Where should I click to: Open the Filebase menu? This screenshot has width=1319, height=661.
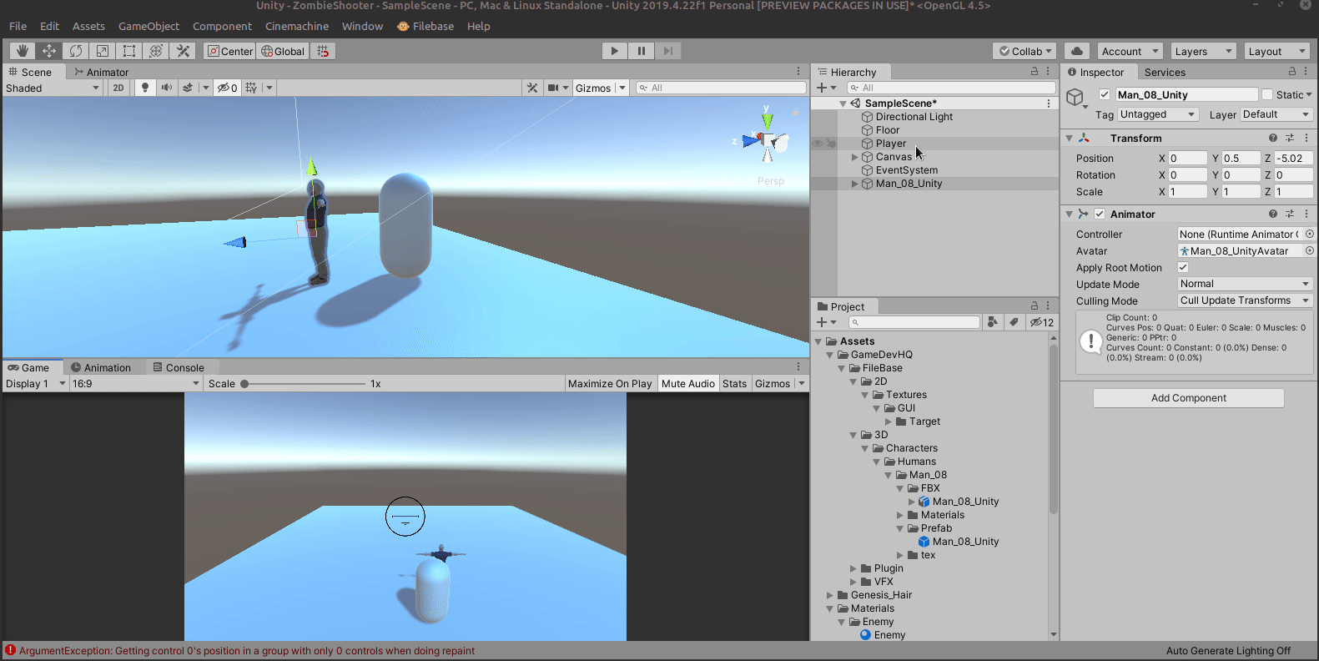click(x=426, y=26)
